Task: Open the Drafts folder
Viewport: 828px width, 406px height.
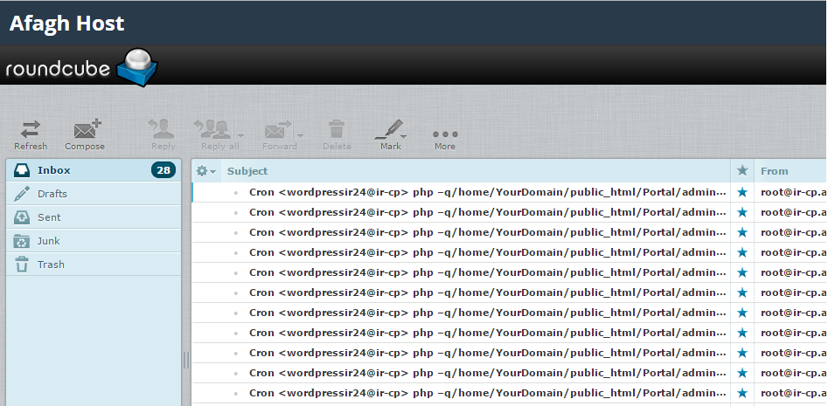Action: [x=94, y=194]
